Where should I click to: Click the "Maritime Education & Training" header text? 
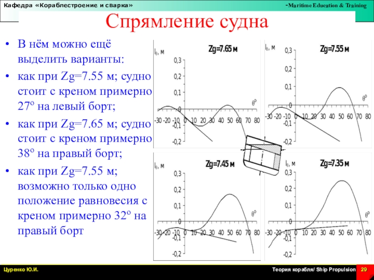pyautogui.click(x=327, y=6)
